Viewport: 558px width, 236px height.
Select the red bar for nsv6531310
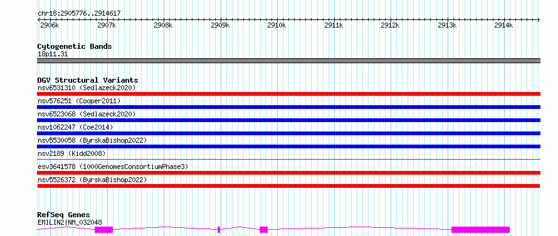288,94
